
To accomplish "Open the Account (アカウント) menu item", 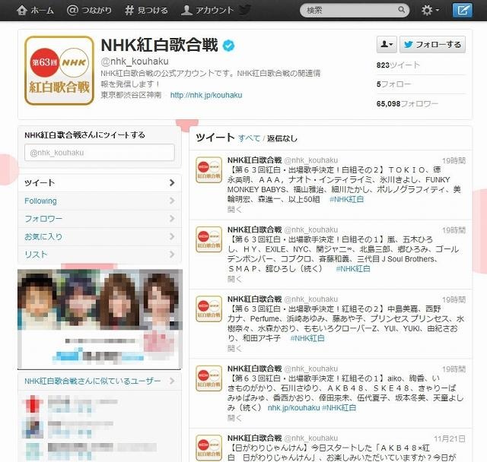I will pos(207,10).
